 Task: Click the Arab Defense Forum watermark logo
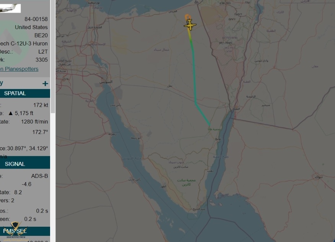point(15,231)
